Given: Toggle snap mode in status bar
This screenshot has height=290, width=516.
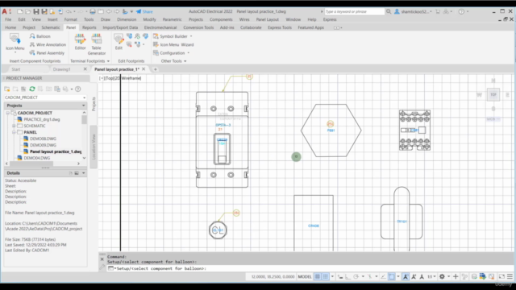Looking at the screenshot, I should (x=326, y=276).
